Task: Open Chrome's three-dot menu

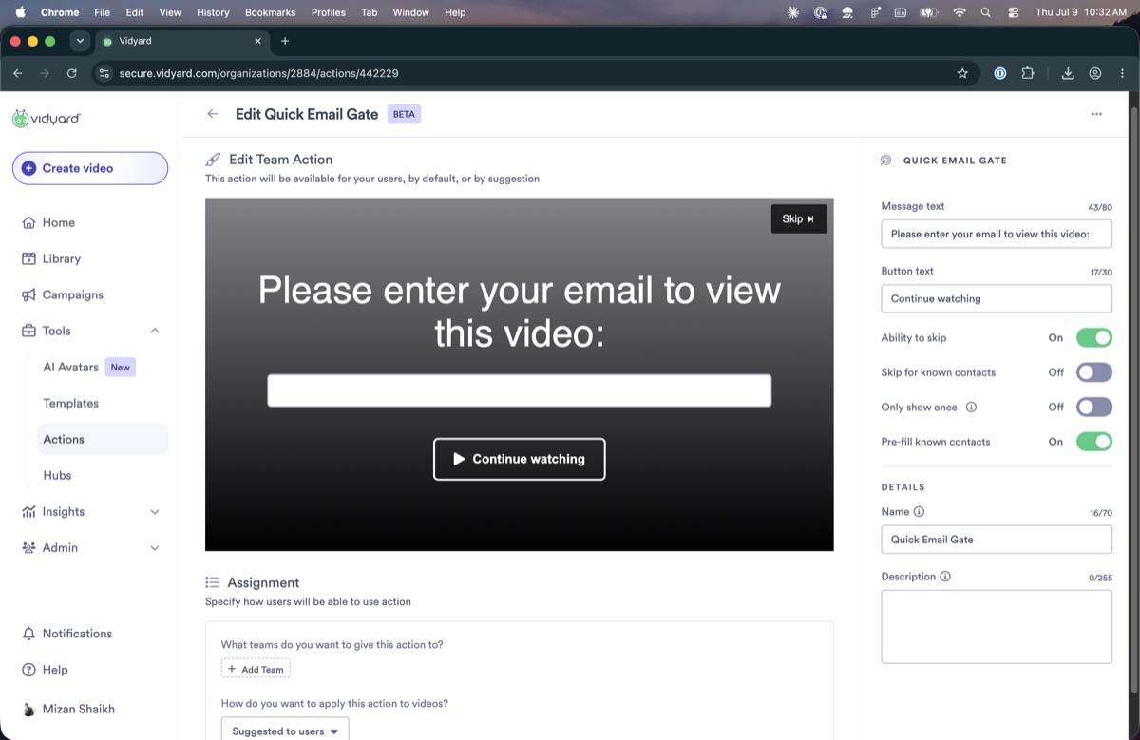Action: point(1122,73)
